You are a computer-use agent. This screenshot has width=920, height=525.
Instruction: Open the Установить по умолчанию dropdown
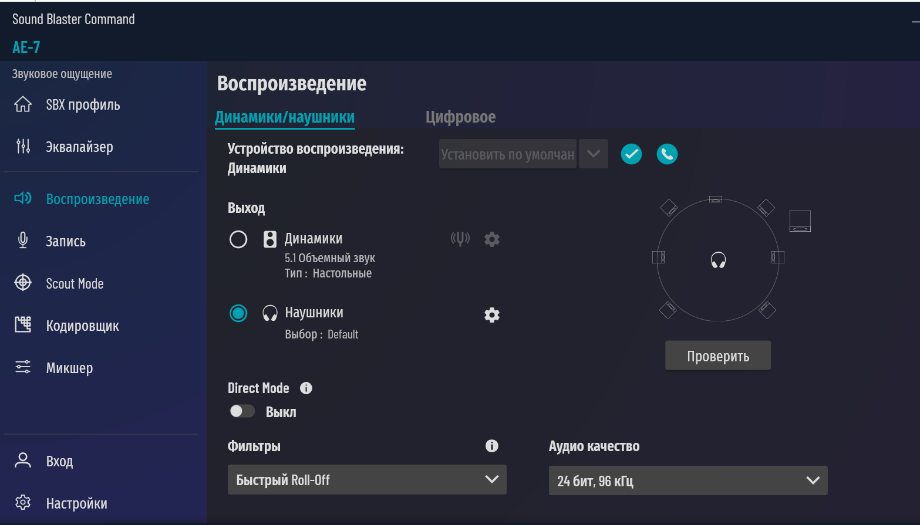coord(508,154)
